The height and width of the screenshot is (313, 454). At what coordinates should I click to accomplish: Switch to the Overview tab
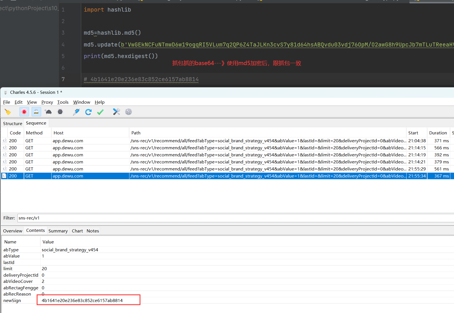pos(13,231)
